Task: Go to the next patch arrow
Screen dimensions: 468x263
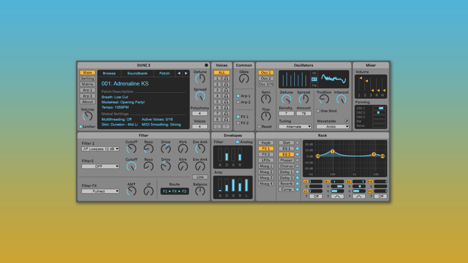Action: click(x=186, y=73)
